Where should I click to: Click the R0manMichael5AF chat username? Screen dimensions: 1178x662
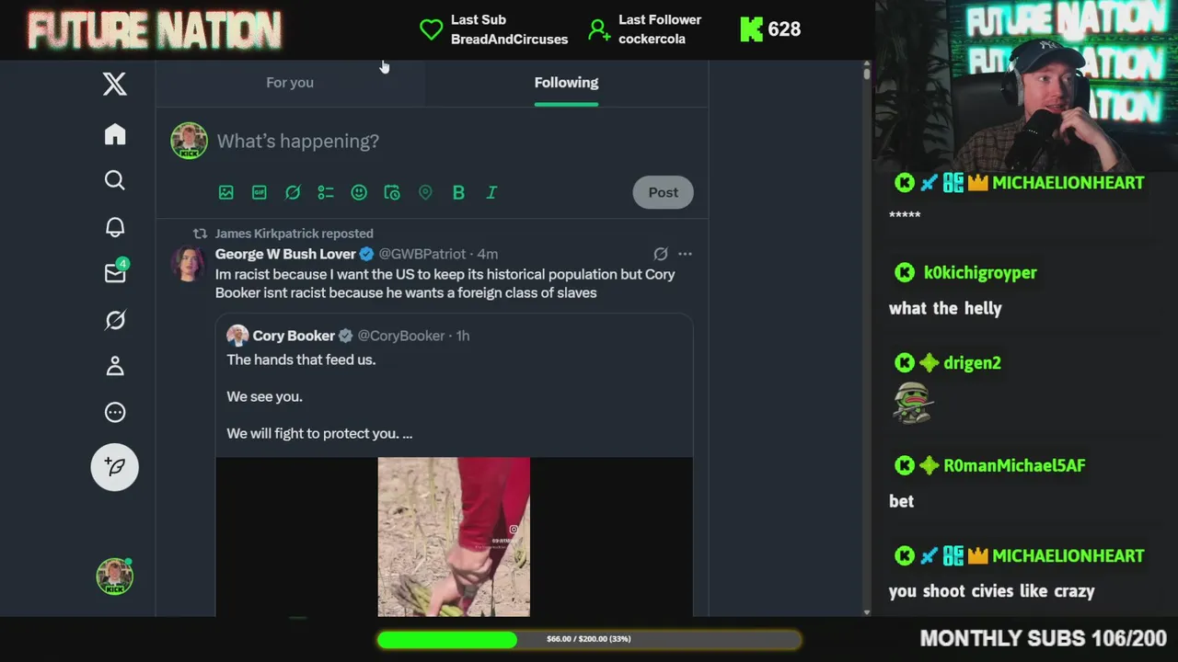point(1014,465)
